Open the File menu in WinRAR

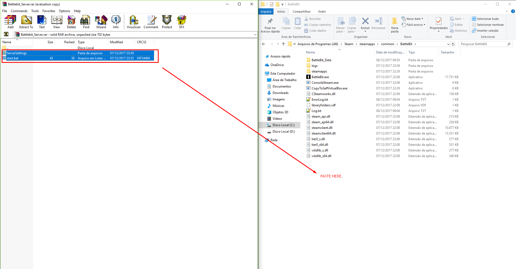point(5,11)
